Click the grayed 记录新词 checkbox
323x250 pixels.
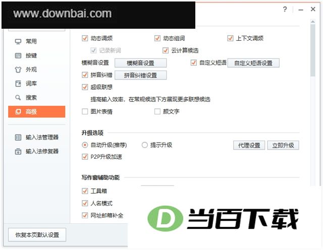click(93, 50)
